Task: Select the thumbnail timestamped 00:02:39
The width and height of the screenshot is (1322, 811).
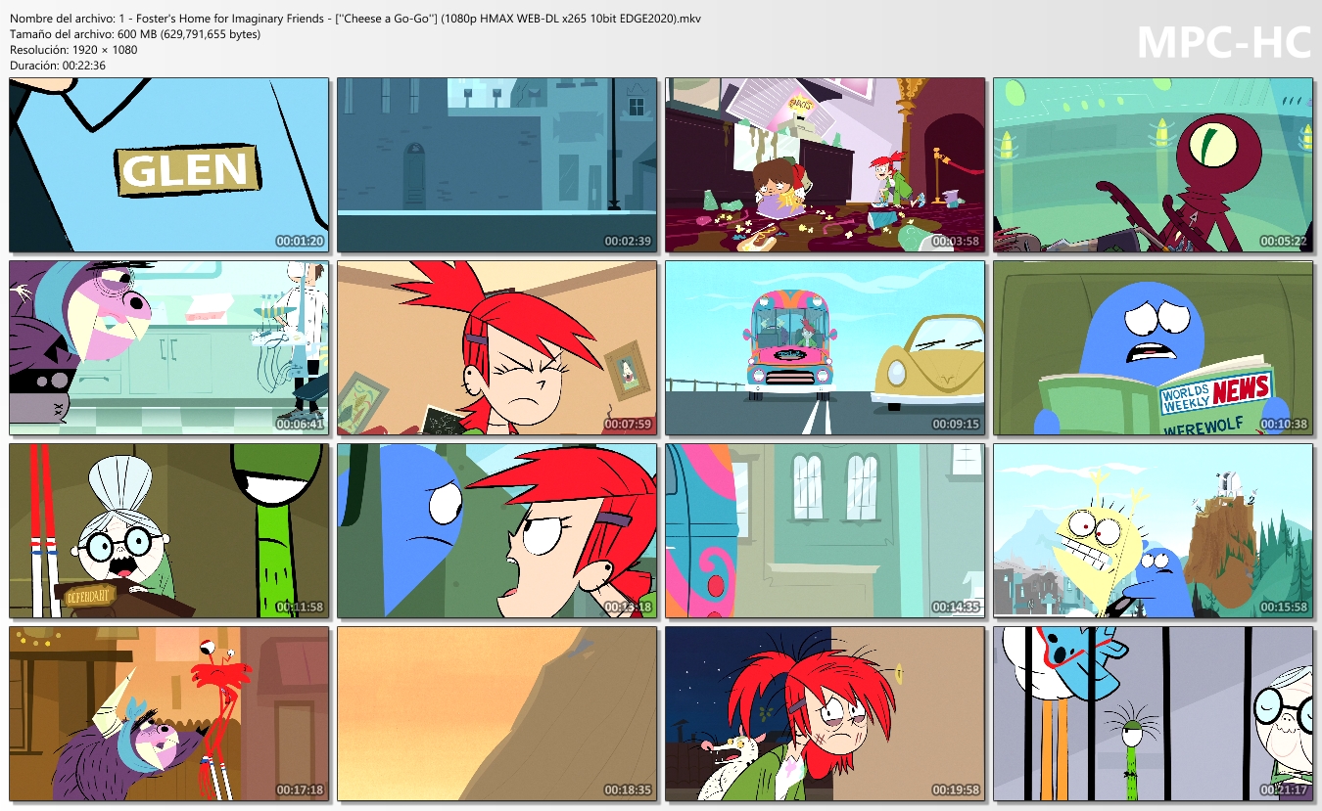Action: tap(497, 165)
